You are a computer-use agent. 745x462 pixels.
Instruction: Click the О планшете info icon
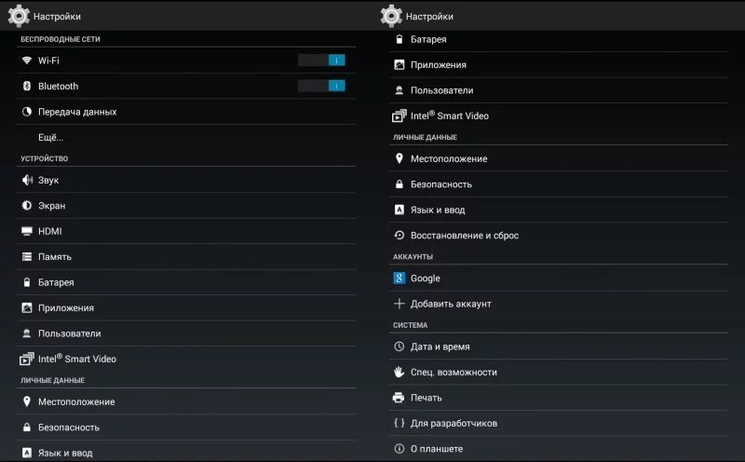pos(400,449)
